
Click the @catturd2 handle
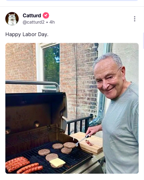coord(34,22)
